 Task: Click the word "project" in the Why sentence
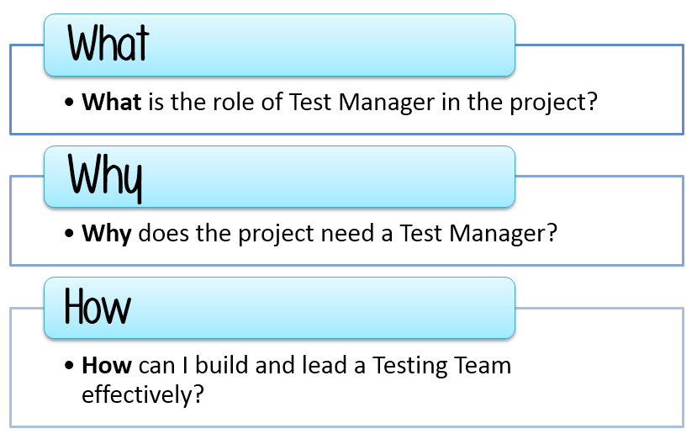(276, 235)
